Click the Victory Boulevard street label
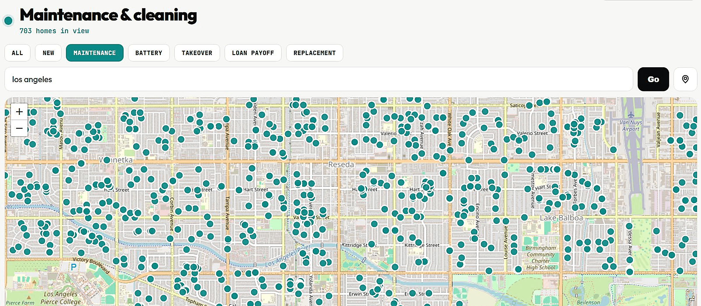The image size is (701, 306). pos(91,265)
